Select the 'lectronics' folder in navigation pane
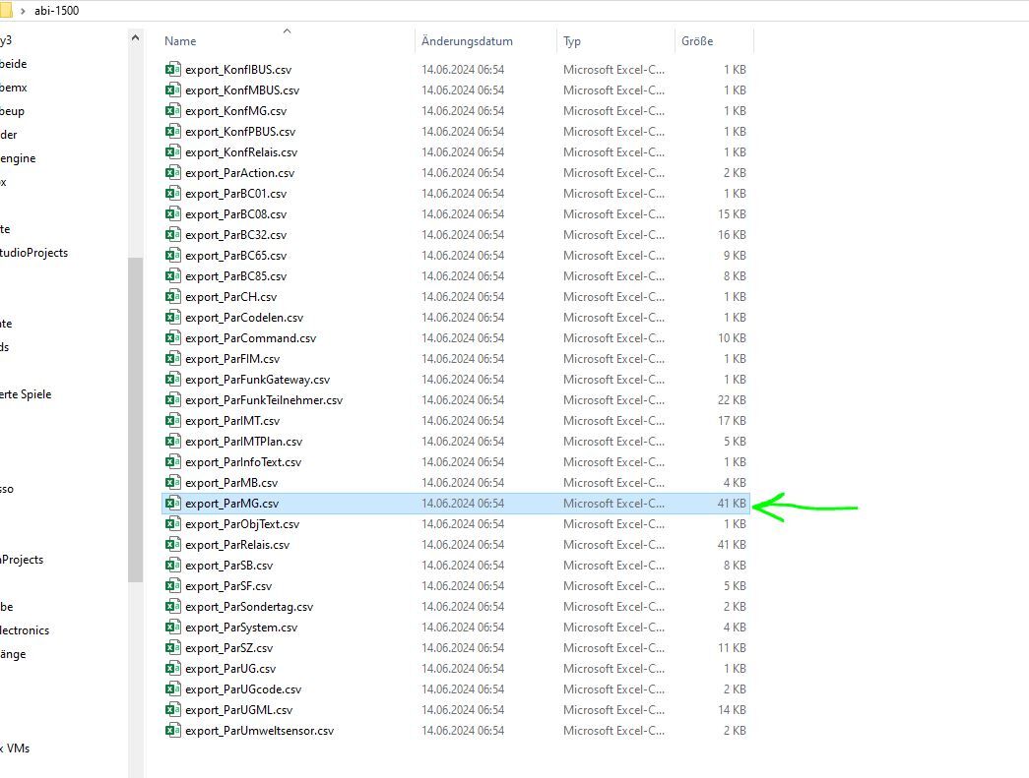The width and height of the screenshot is (1029, 778). tap(25, 629)
